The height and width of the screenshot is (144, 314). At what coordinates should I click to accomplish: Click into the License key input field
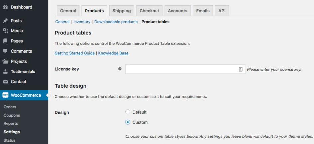185,69
